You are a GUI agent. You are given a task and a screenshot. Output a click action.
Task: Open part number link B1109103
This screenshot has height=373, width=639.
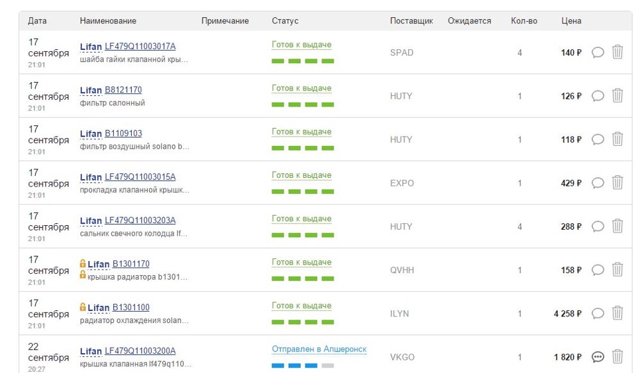124,133
